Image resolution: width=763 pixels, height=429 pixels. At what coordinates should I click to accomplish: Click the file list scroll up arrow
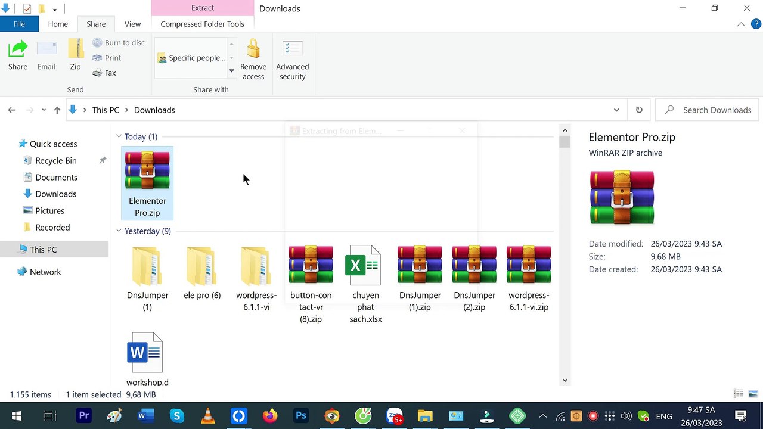click(565, 130)
